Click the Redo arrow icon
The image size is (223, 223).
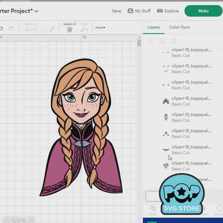[x=11, y=28]
